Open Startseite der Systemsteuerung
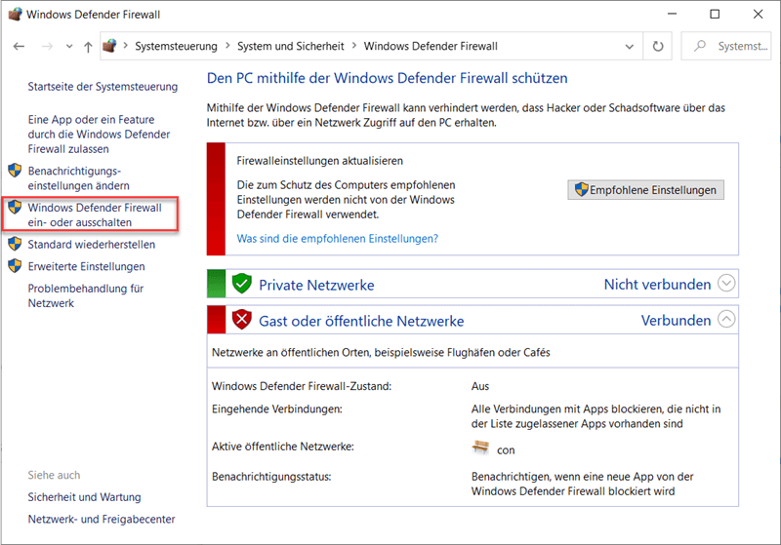781x545 pixels. click(103, 87)
